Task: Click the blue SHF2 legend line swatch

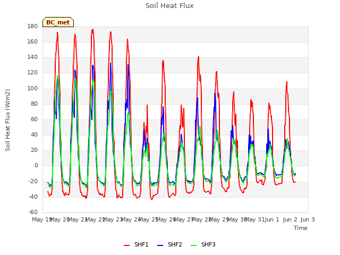Action: (x=160, y=245)
